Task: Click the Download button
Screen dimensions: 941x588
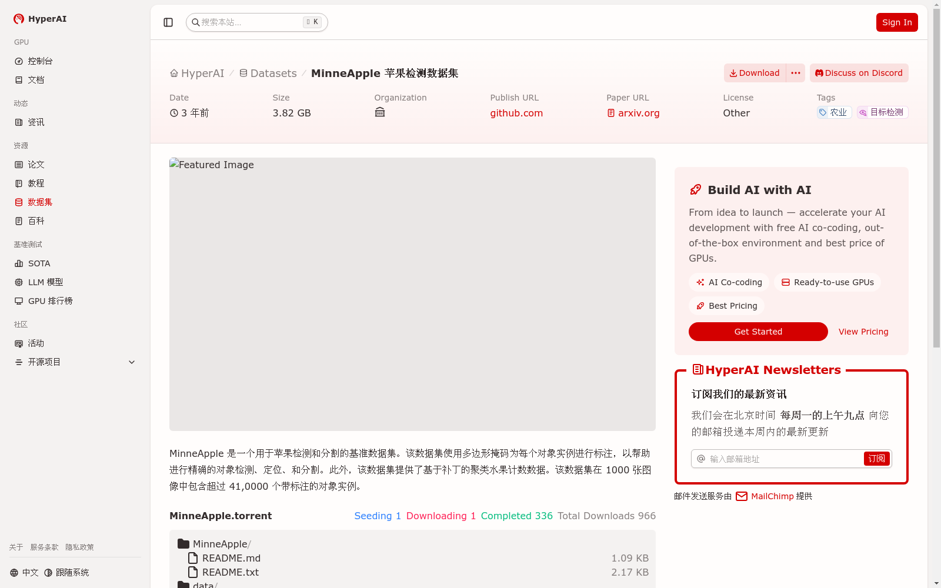Action: click(755, 73)
